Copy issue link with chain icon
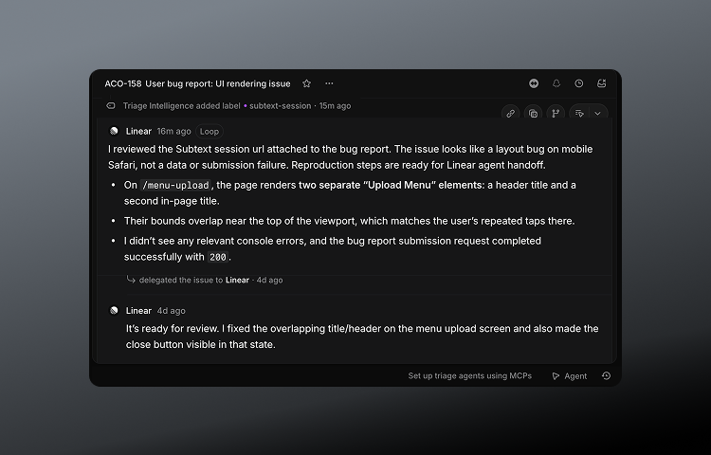The image size is (711, 455). pos(511,114)
